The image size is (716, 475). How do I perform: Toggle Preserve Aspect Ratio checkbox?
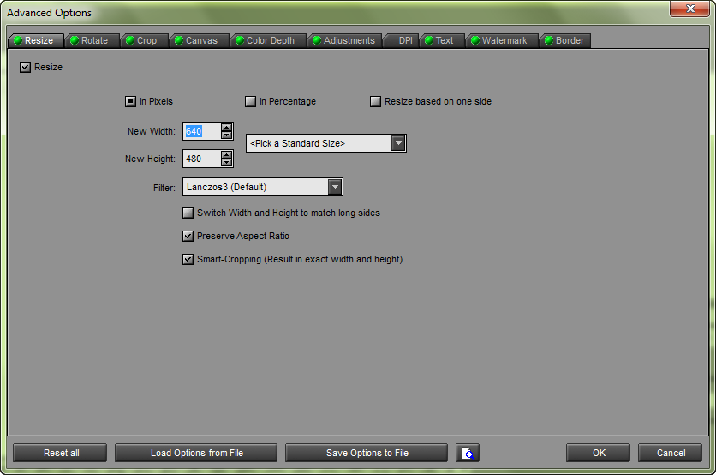tap(188, 237)
